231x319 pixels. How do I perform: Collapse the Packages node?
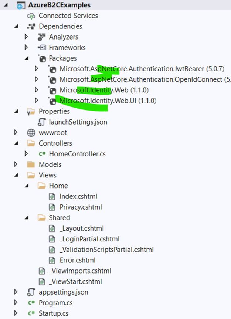point(27,58)
